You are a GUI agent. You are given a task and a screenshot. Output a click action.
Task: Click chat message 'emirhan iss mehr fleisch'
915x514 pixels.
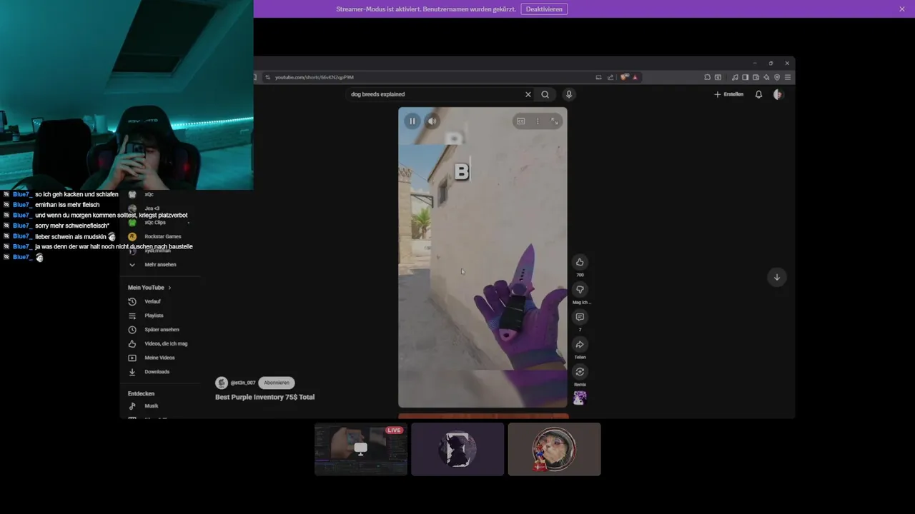pos(67,205)
